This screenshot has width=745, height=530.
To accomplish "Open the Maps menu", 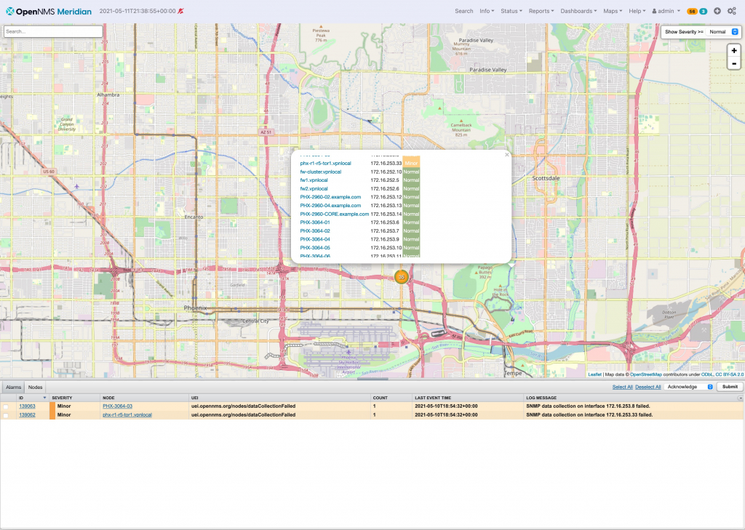I will click(x=611, y=11).
